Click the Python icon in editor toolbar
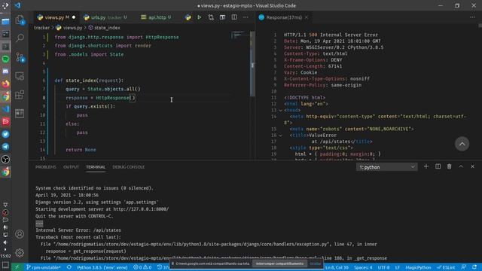This screenshot has width=482, height=271. [188, 17]
